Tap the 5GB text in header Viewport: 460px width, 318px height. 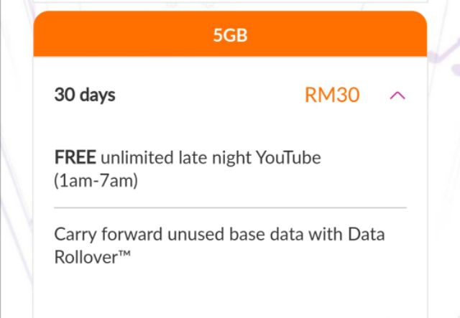coord(230,35)
